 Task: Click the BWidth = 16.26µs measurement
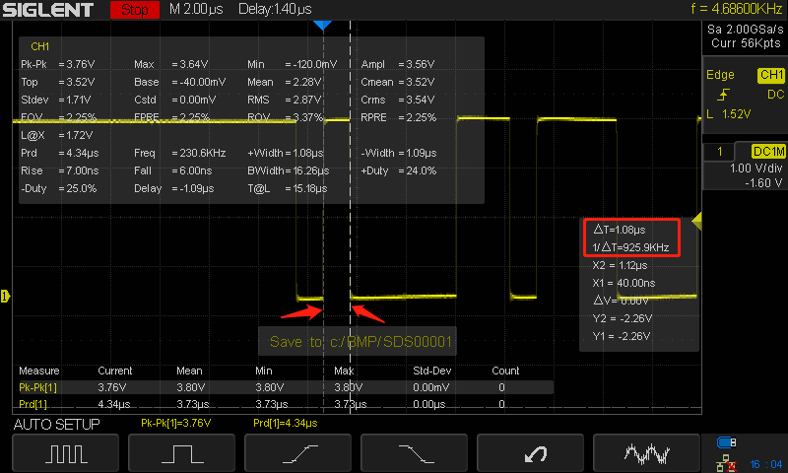(288, 170)
